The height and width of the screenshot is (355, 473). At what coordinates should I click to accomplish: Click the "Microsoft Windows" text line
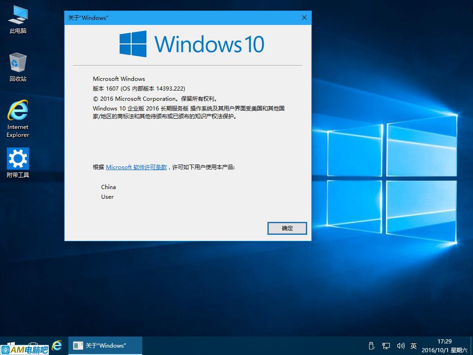click(x=119, y=79)
